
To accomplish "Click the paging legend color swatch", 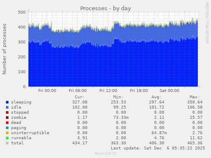I will coord(7,128).
